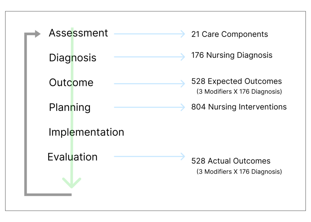Select the Outcome step label
Screen dimensions: 311x222
tap(71, 82)
